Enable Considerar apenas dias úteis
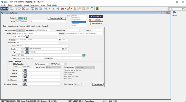 click(x=63, y=70)
